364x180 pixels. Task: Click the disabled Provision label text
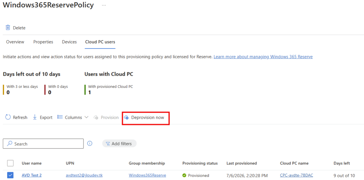point(109,118)
